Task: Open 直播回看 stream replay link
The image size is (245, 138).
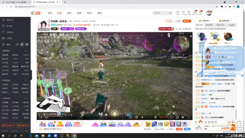Action: (x=225, y=21)
